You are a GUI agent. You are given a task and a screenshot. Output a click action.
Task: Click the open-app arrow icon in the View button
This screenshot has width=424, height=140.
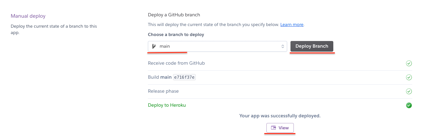(x=273, y=128)
